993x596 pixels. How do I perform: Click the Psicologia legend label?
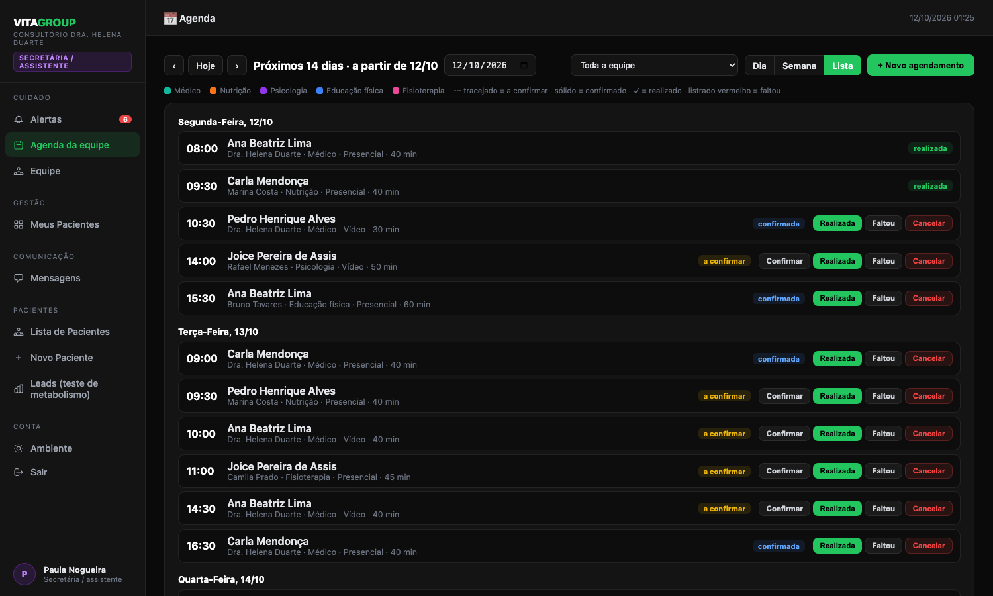(x=289, y=91)
